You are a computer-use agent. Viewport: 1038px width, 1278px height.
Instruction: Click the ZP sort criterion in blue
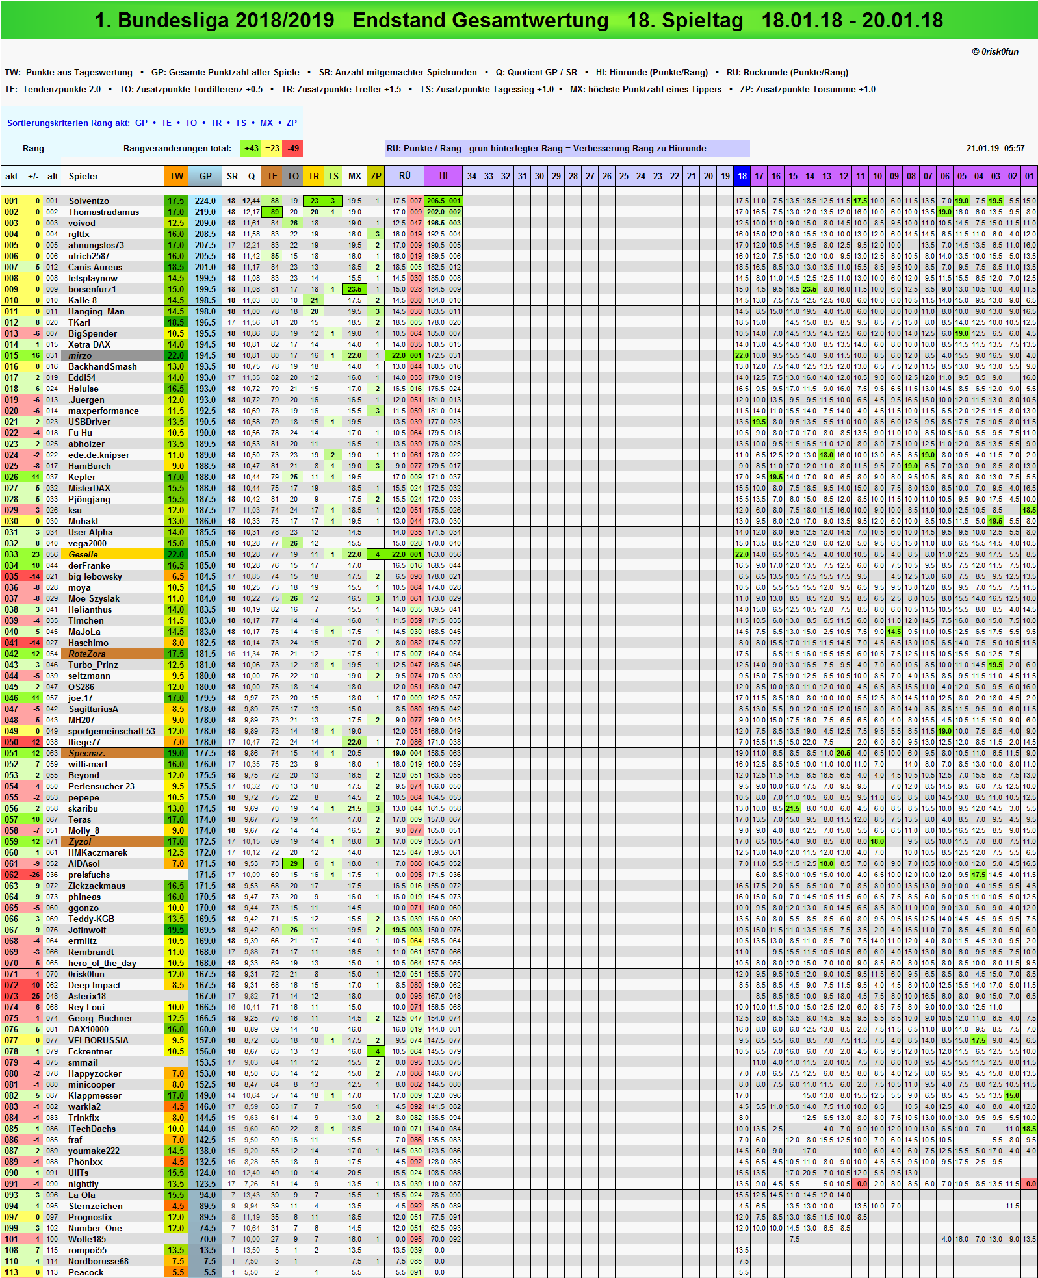[292, 123]
